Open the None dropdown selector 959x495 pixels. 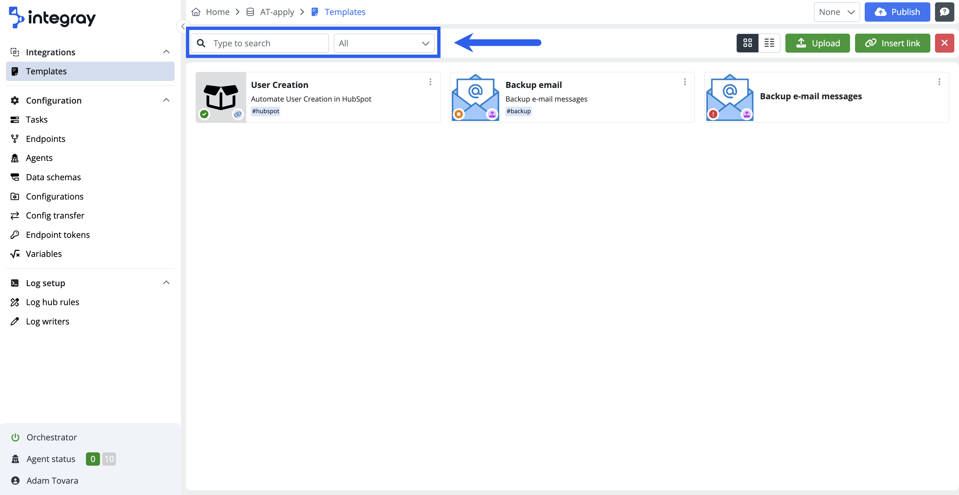pos(836,12)
